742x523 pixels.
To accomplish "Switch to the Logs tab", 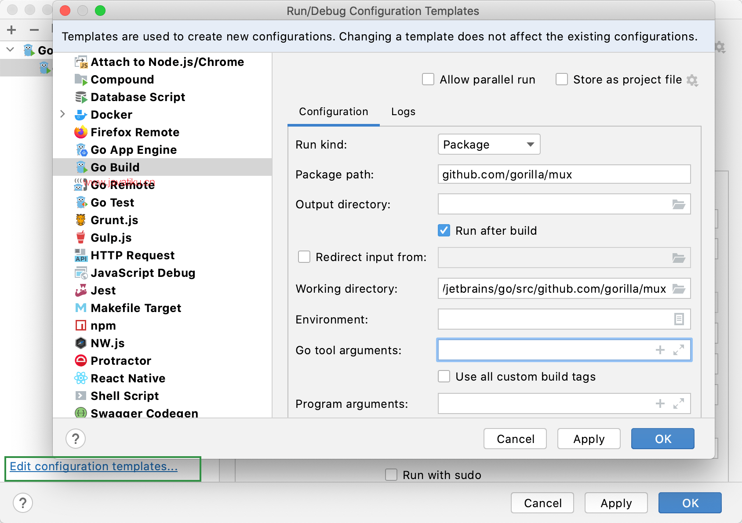I will point(404,112).
